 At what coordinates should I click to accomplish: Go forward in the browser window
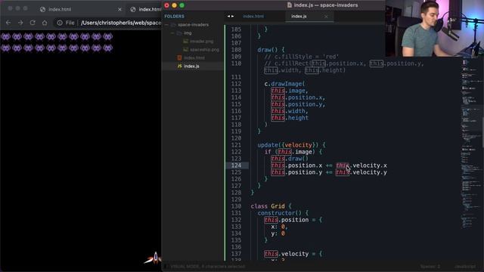20,23
